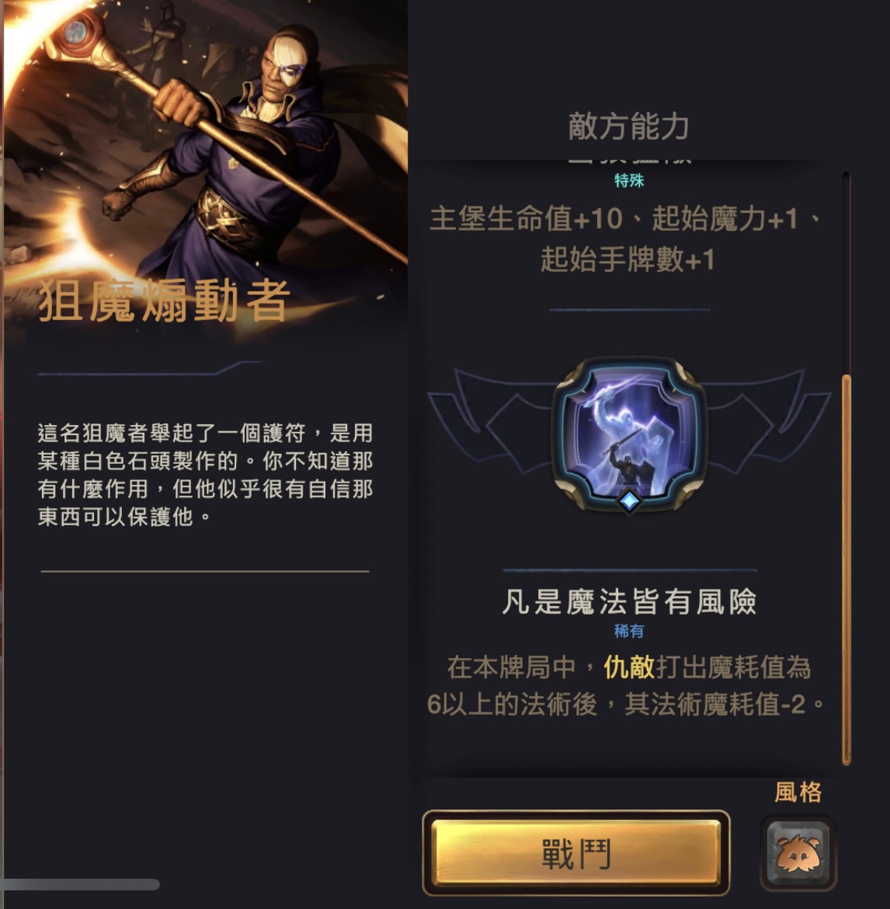Tap the blue rarity gem under power icon
This screenshot has height=909, width=890.
click(629, 500)
